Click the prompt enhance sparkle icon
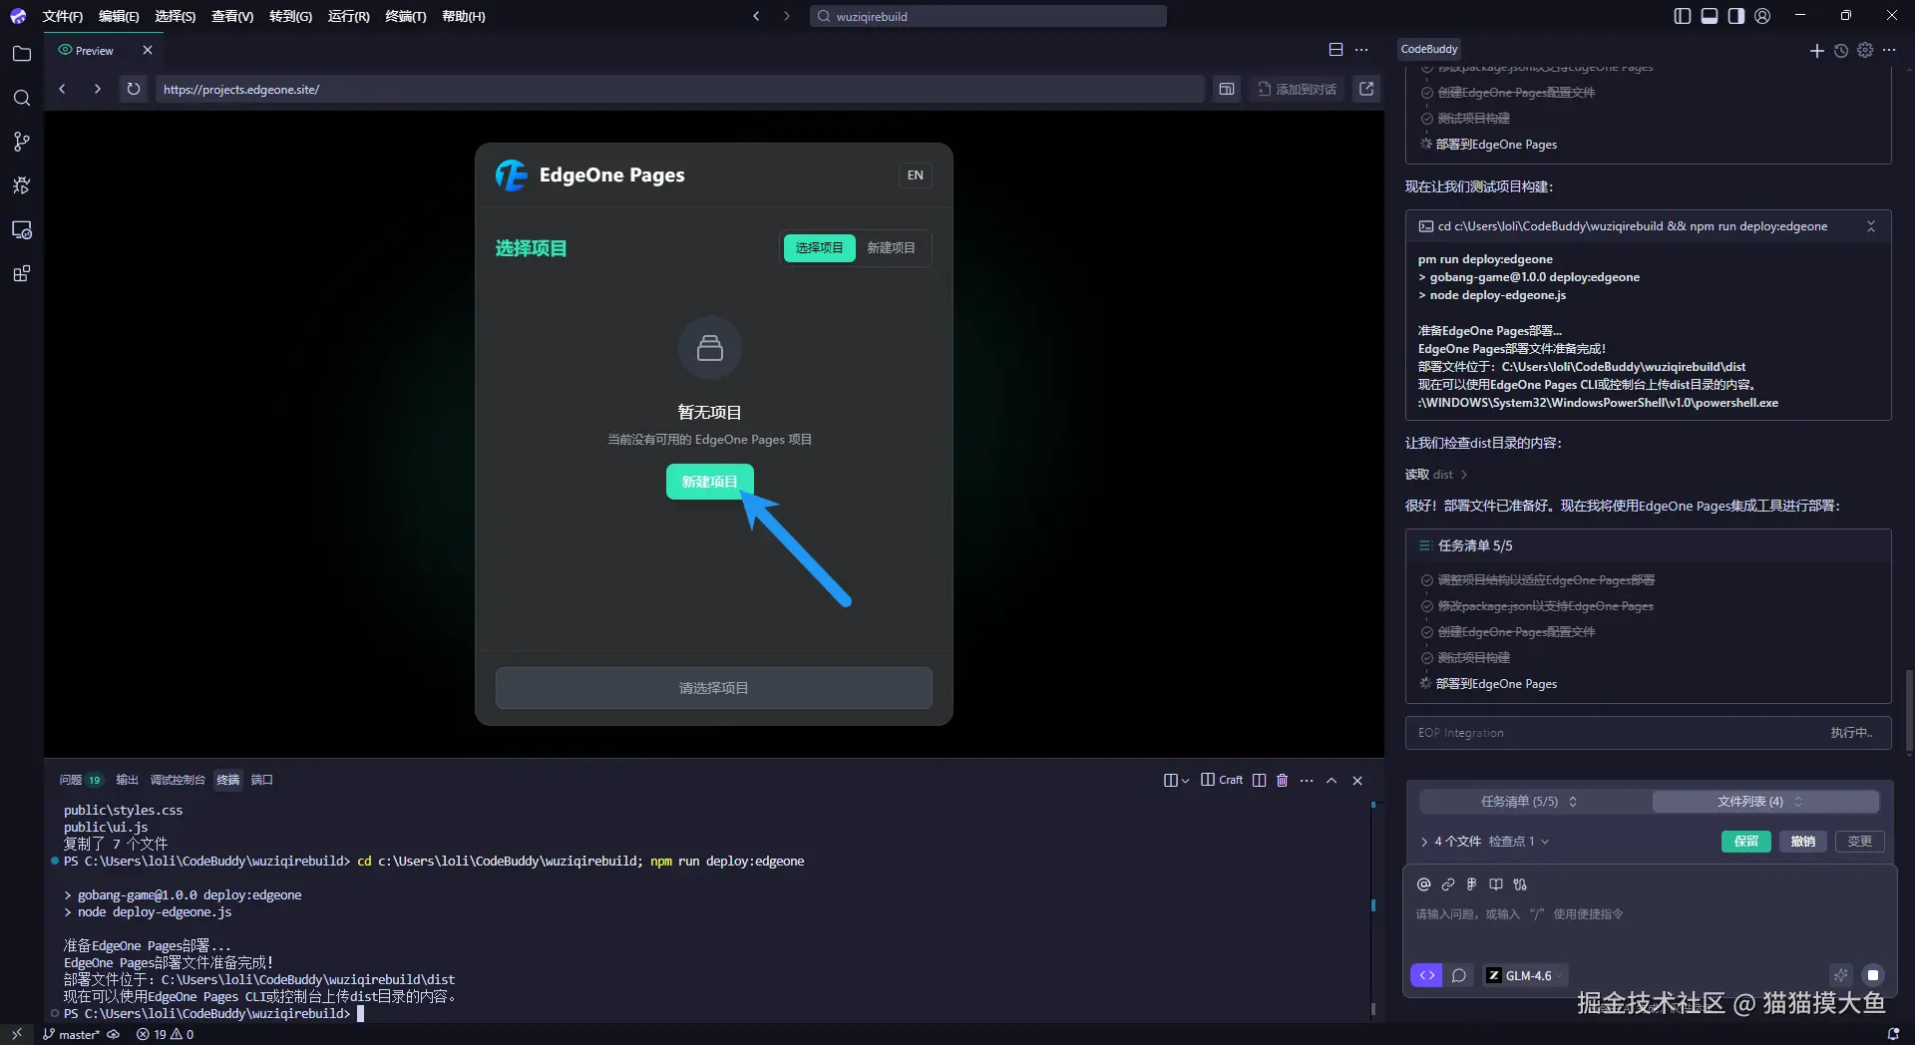 click(1841, 975)
